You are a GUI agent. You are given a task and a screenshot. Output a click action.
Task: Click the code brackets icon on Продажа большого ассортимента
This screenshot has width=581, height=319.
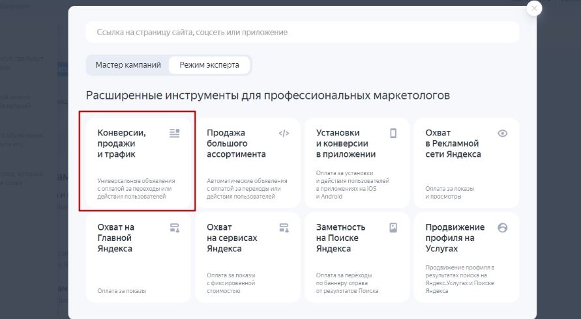point(284,133)
